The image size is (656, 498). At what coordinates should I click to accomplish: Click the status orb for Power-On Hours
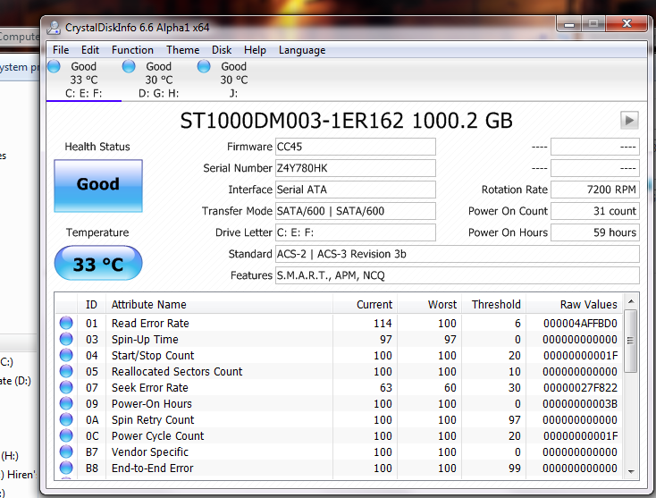point(66,403)
